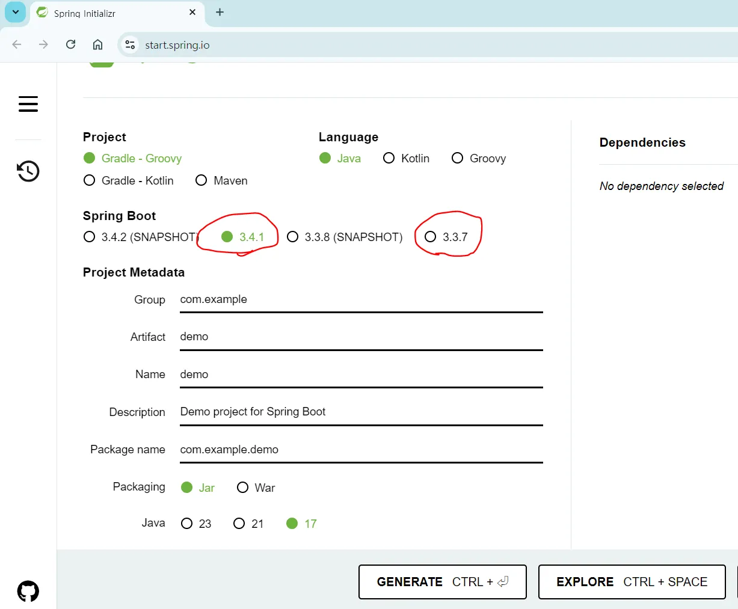
Task: Edit the Artifact field
Action: coord(361,337)
